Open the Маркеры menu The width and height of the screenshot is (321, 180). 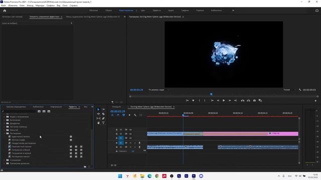(40, 5)
